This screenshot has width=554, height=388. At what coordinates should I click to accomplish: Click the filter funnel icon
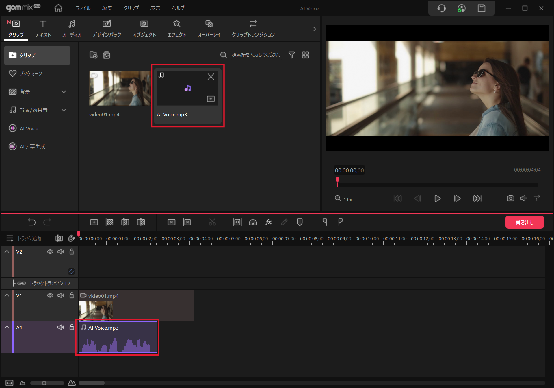click(x=291, y=55)
